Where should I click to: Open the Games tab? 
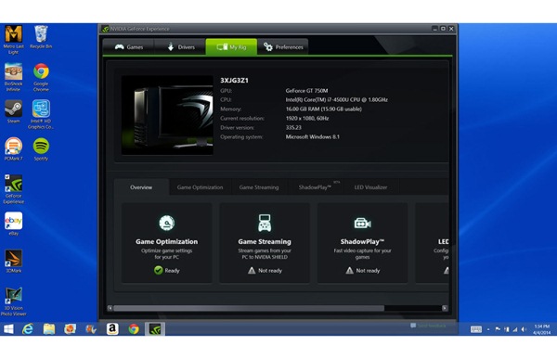(x=129, y=47)
